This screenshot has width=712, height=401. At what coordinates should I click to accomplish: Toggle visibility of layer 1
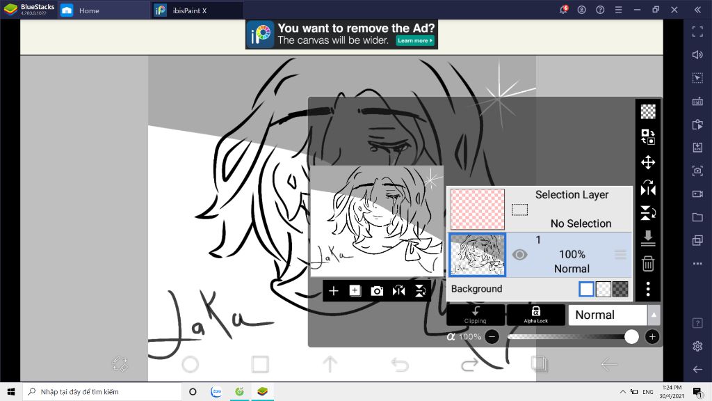click(519, 255)
